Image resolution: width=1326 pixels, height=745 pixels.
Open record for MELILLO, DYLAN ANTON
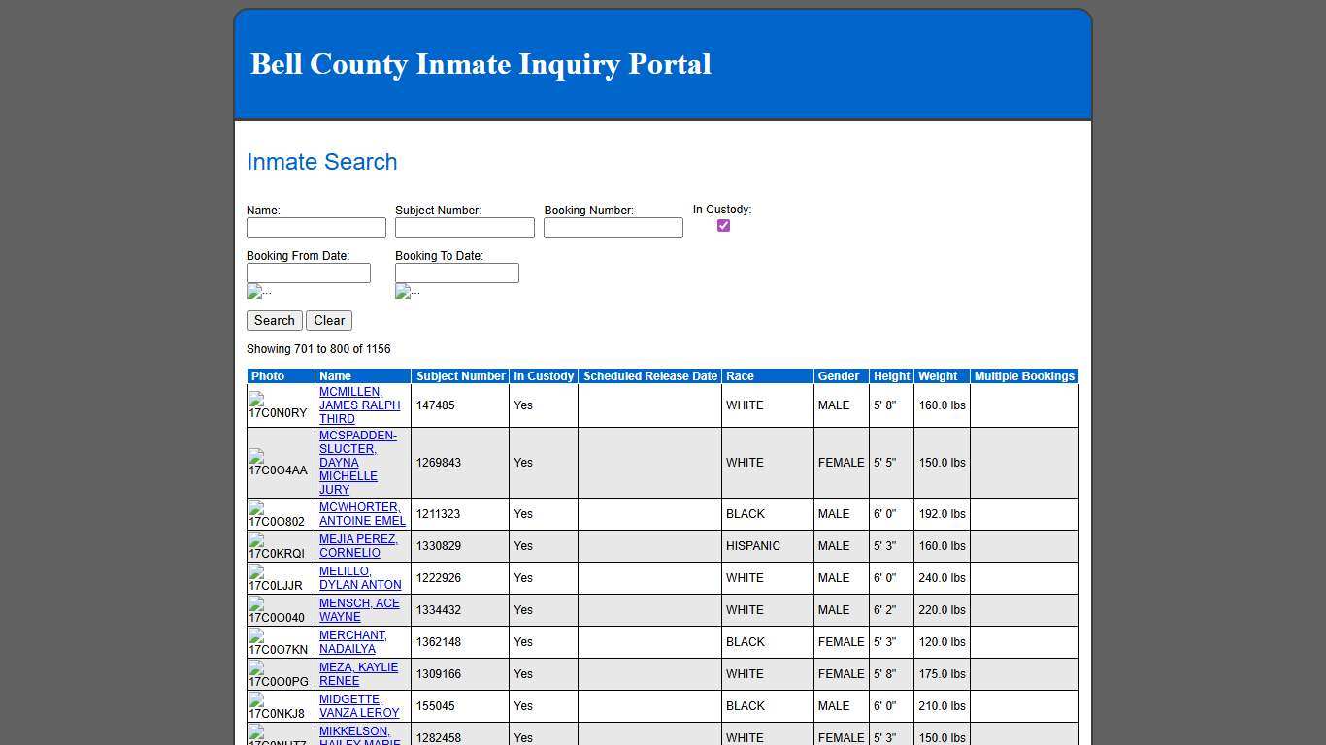pyautogui.click(x=360, y=578)
